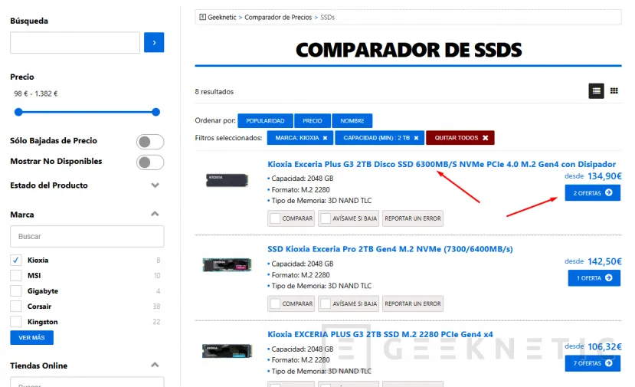
Task: Report error for Exceria Plus G3 con Disipador
Action: click(413, 218)
